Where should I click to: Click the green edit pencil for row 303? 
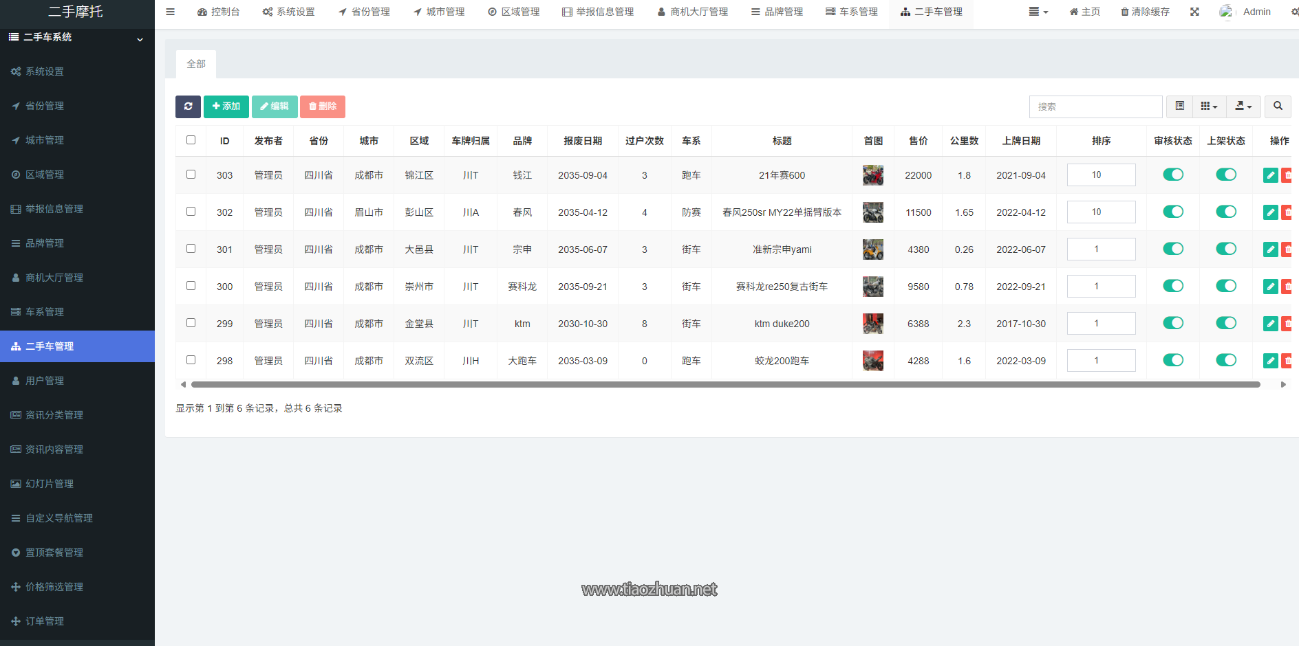click(x=1270, y=175)
